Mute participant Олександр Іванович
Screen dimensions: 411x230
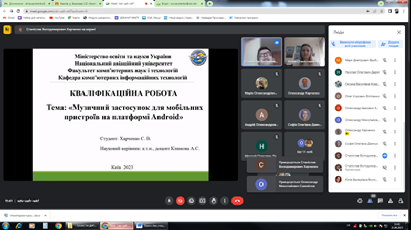pyautogui.click(x=385, y=108)
